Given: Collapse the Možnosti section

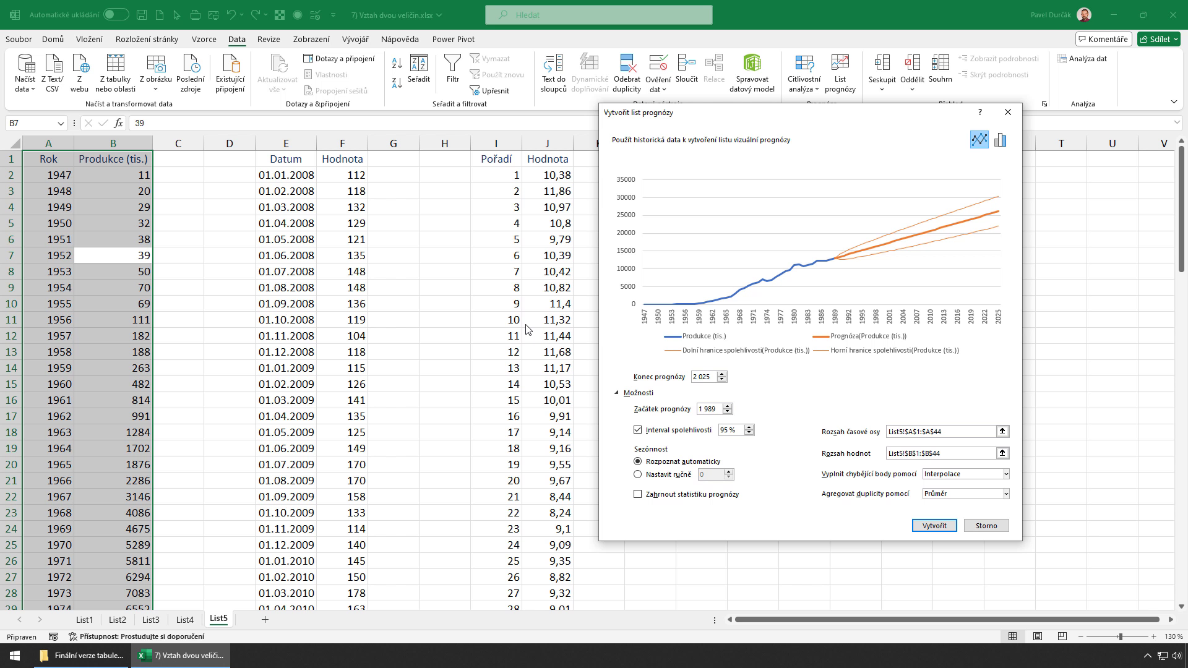Looking at the screenshot, I should tap(617, 393).
